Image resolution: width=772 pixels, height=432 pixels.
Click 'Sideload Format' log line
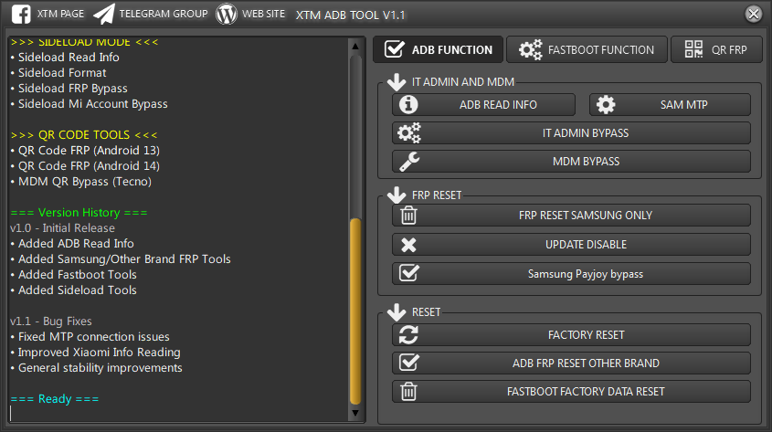[x=58, y=73]
